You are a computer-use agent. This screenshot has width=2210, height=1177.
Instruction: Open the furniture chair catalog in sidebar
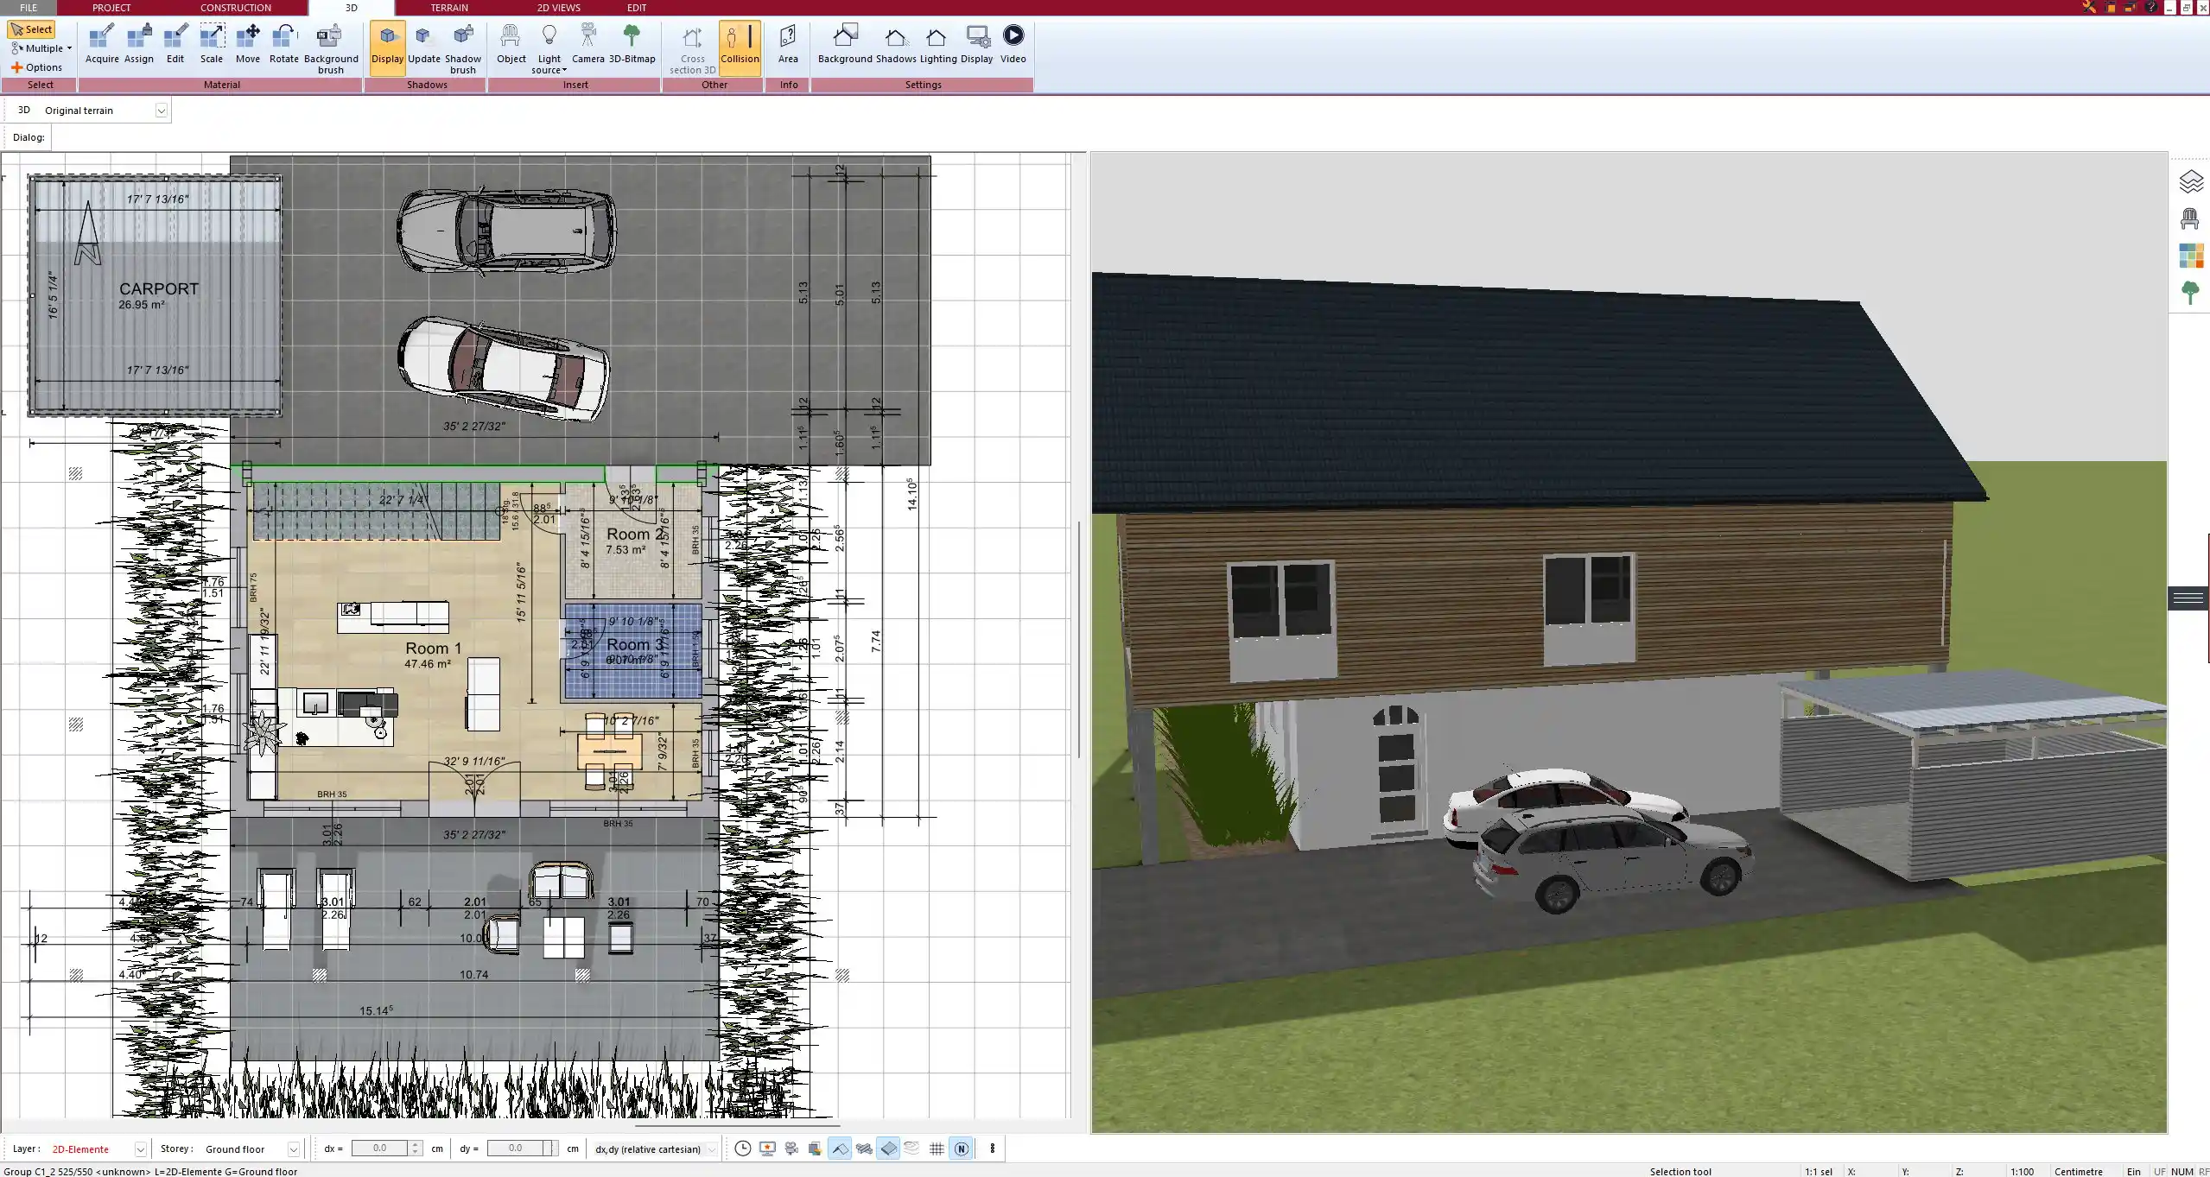click(x=2190, y=218)
